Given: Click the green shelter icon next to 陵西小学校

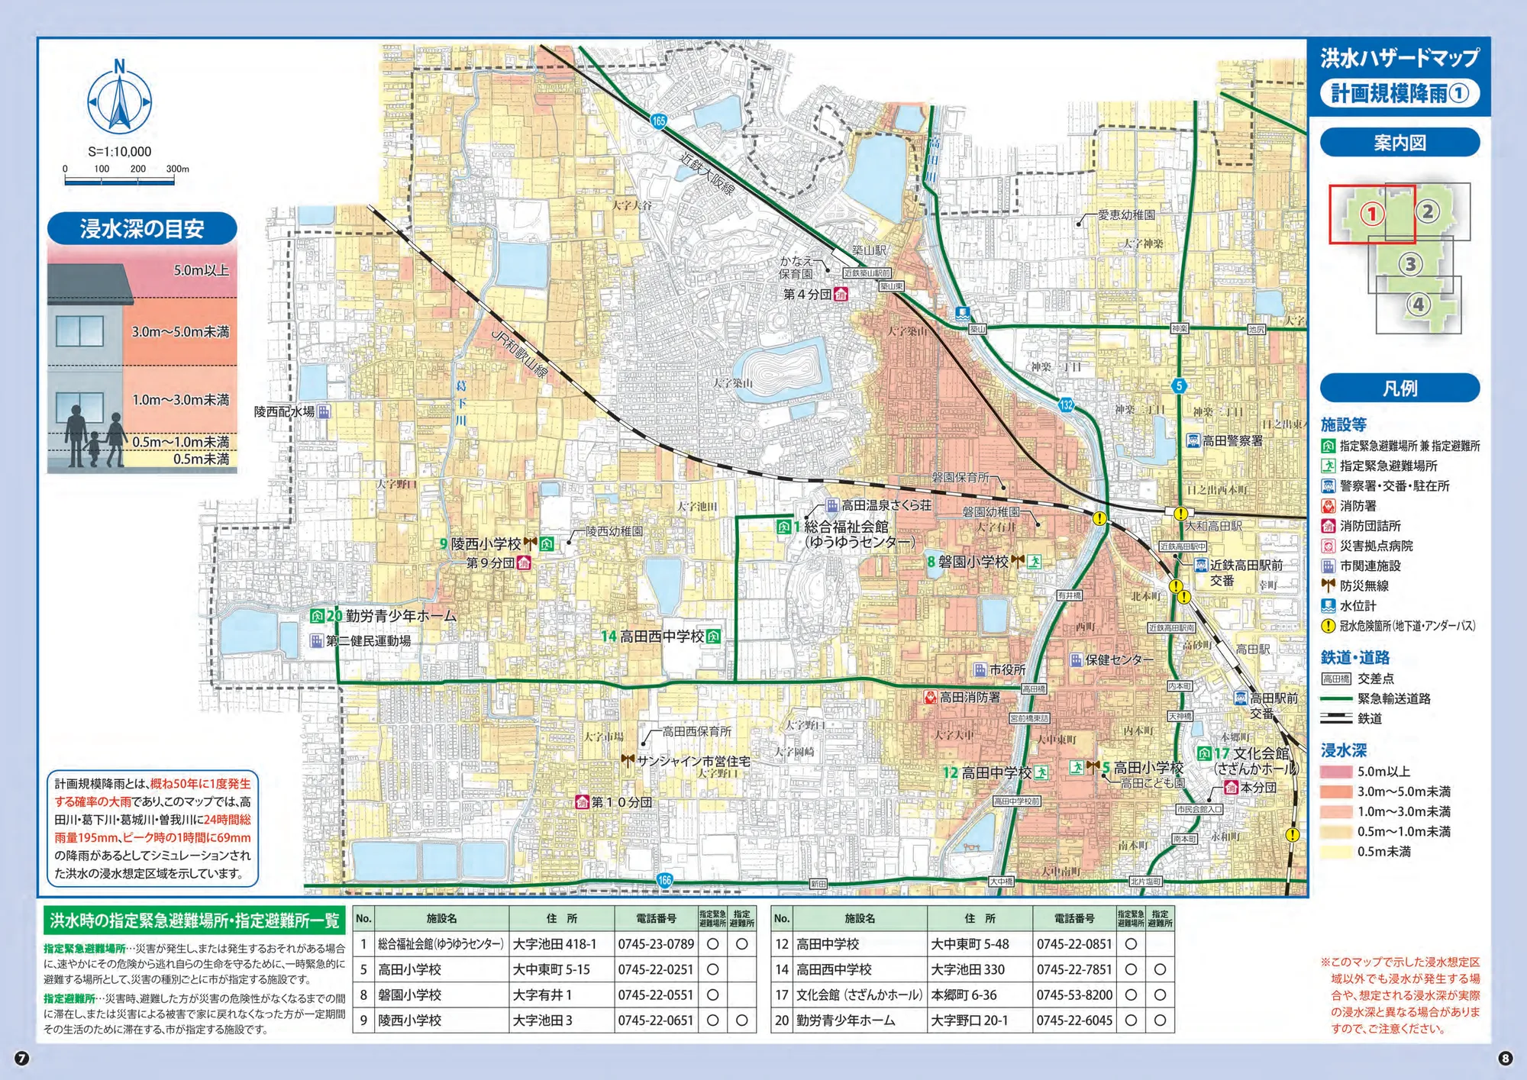Looking at the screenshot, I should coord(547,544).
